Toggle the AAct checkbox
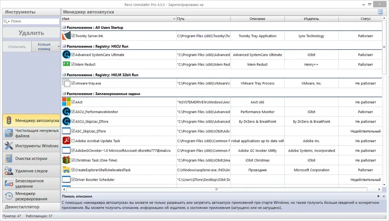The width and height of the screenshot is (389, 221). pos(73,102)
